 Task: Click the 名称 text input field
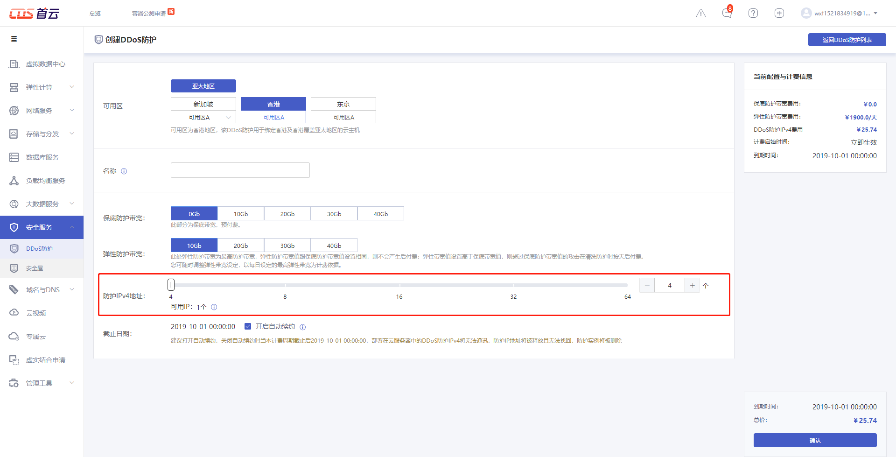point(240,170)
